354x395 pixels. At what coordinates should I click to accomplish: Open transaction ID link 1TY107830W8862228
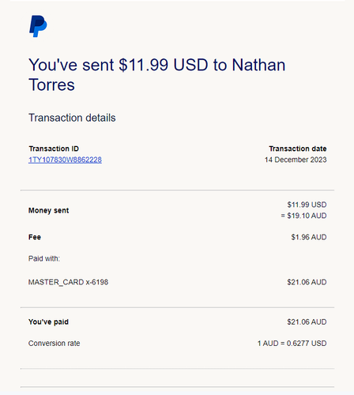(65, 160)
